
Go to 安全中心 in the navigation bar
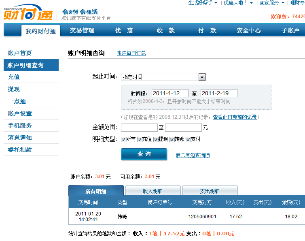pyautogui.click(x=249, y=30)
